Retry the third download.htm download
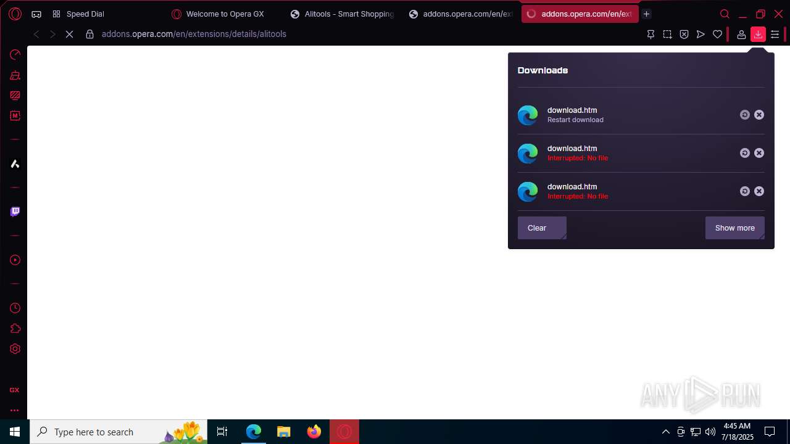Screen dimensions: 790x444 745,191
